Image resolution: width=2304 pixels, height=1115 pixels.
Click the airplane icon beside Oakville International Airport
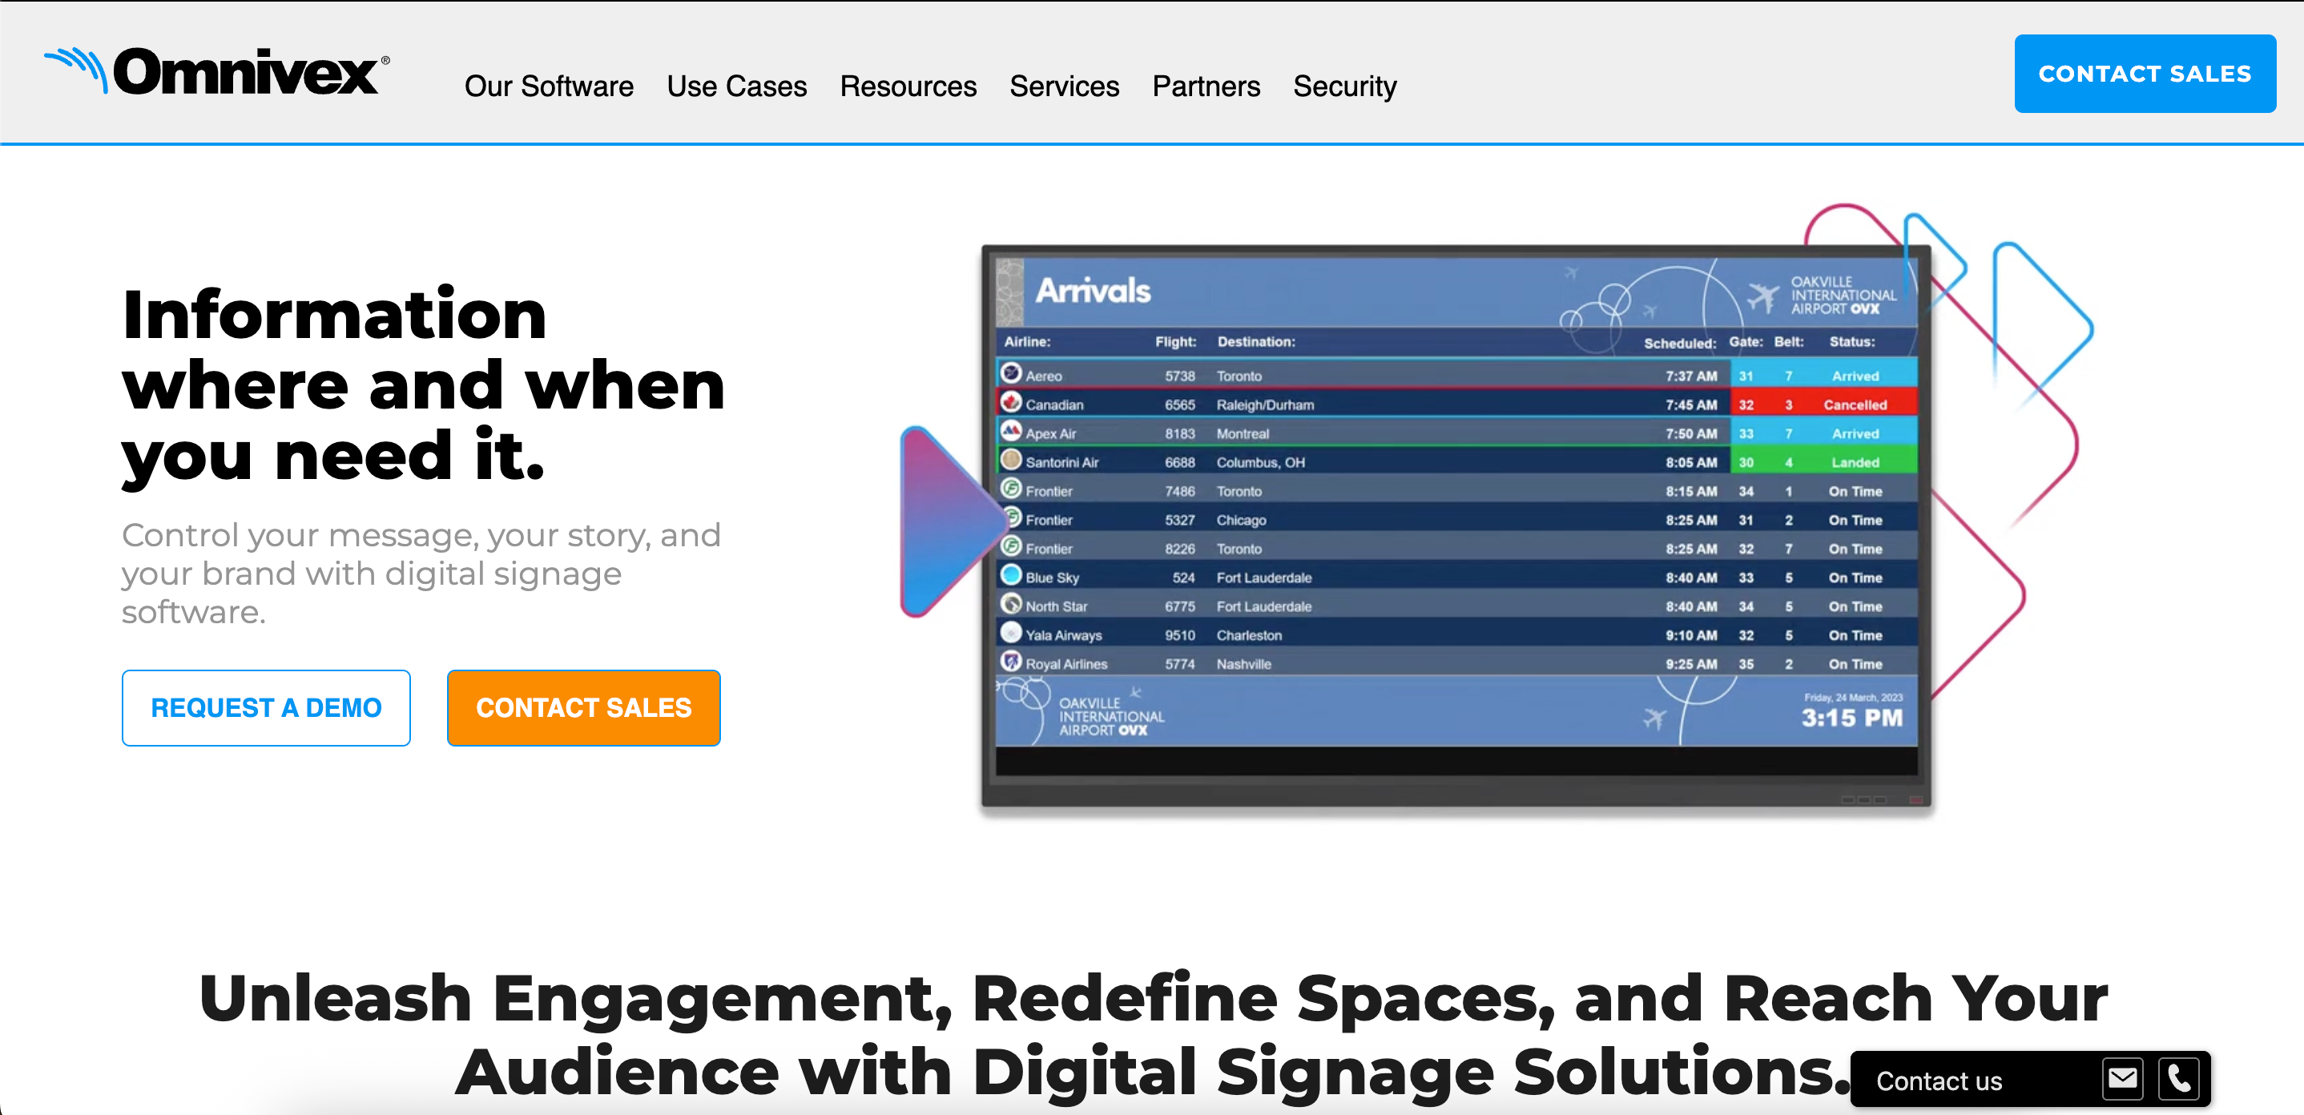(x=1763, y=296)
